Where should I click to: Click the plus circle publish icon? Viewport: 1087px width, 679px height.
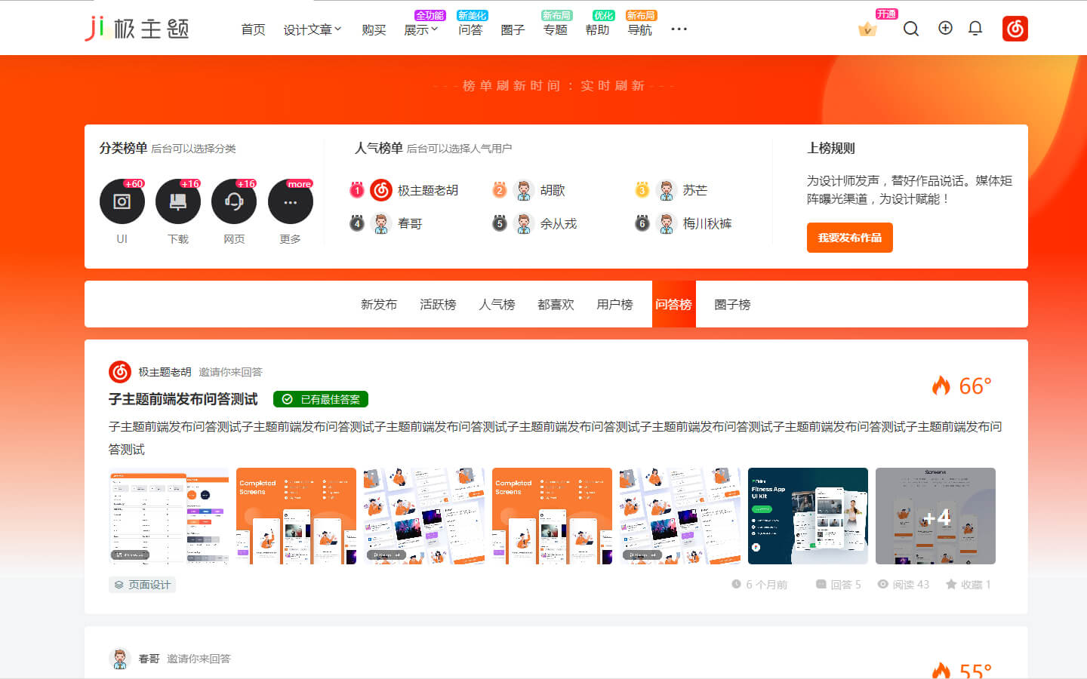point(945,29)
